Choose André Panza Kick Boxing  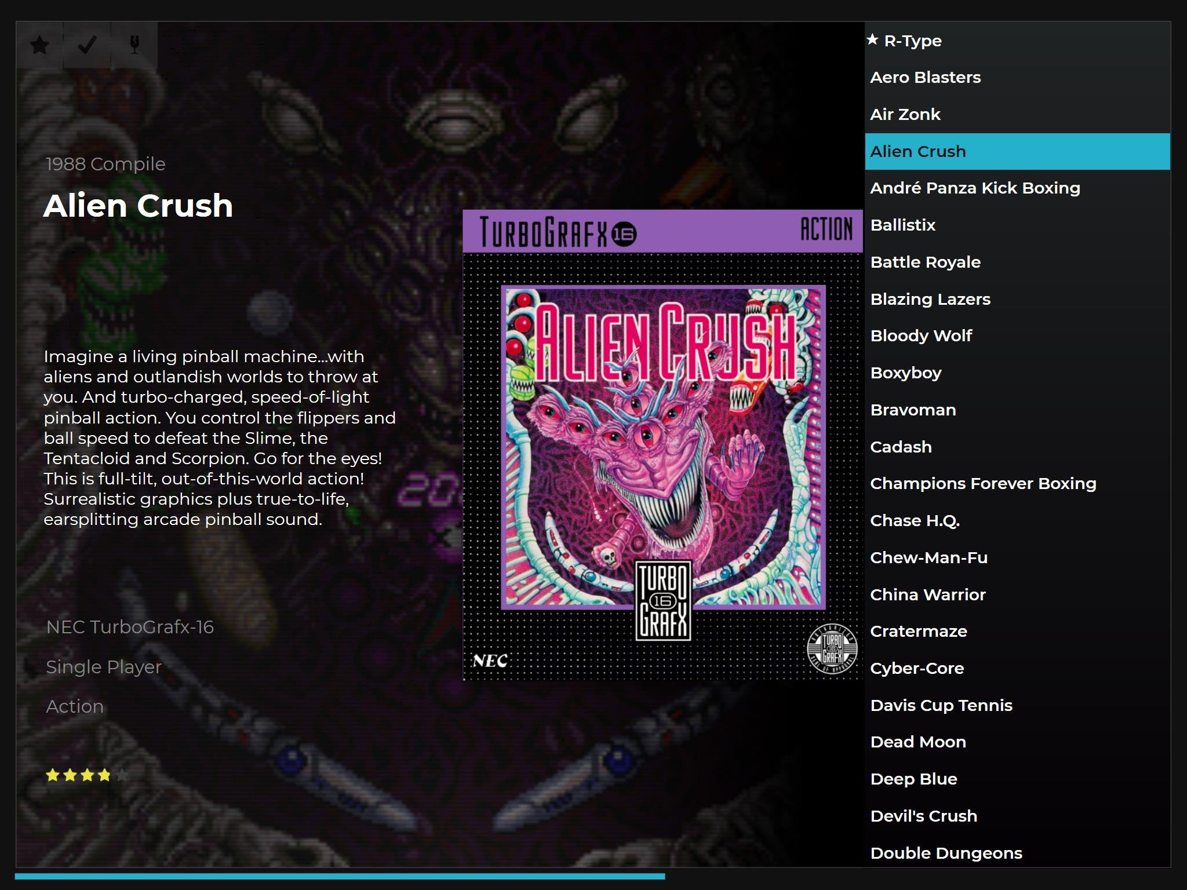975,188
